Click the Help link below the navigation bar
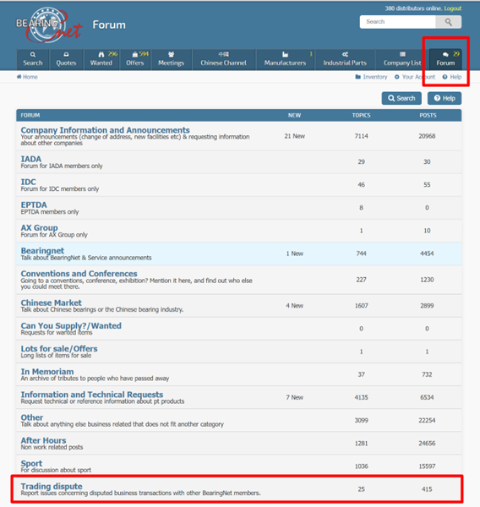 (x=452, y=77)
